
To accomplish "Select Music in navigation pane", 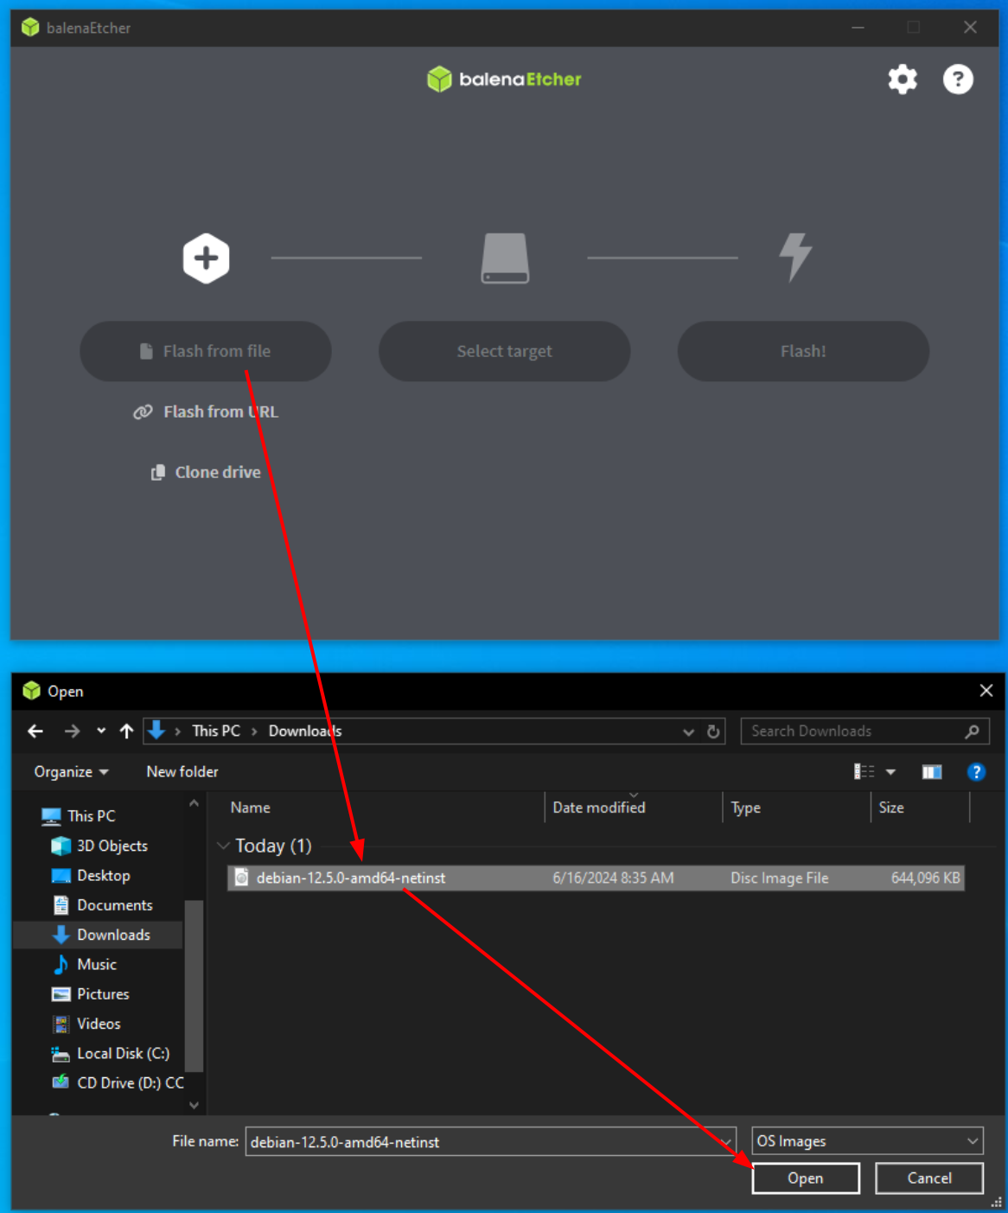I will (96, 965).
